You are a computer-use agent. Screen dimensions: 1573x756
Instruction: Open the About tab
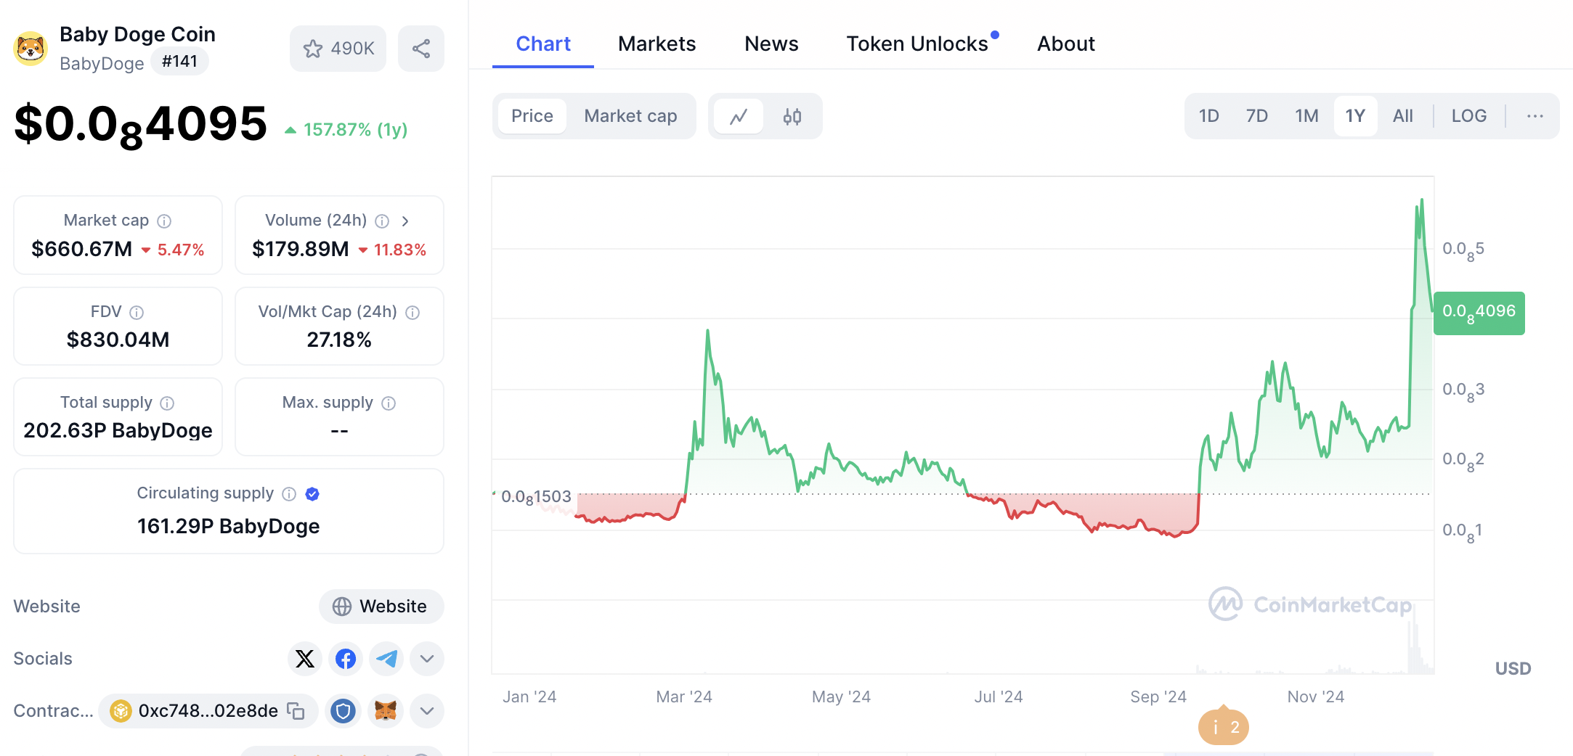1066,44
